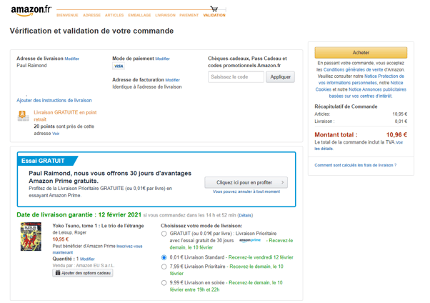Click the Amazon.fr logo
The height and width of the screenshot is (303, 430).
pyautogui.click(x=31, y=9)
